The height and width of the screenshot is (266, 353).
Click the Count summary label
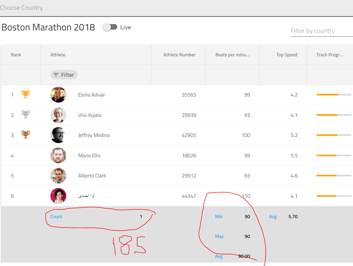[56, 217]
